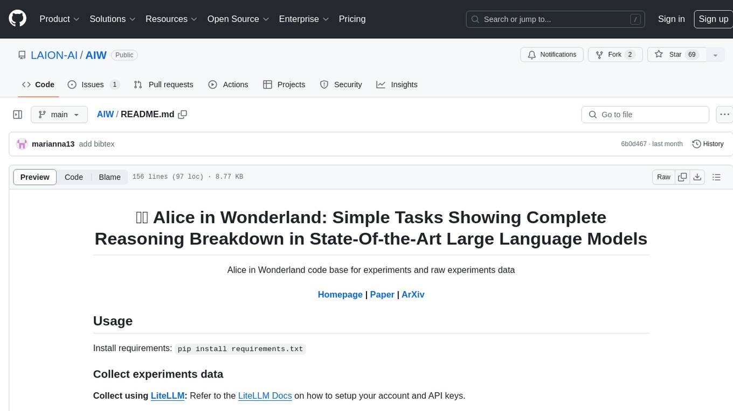Viewport: 733px width, 411px height.
Task: Open the ArXiv link
Action: click(413, 294)
